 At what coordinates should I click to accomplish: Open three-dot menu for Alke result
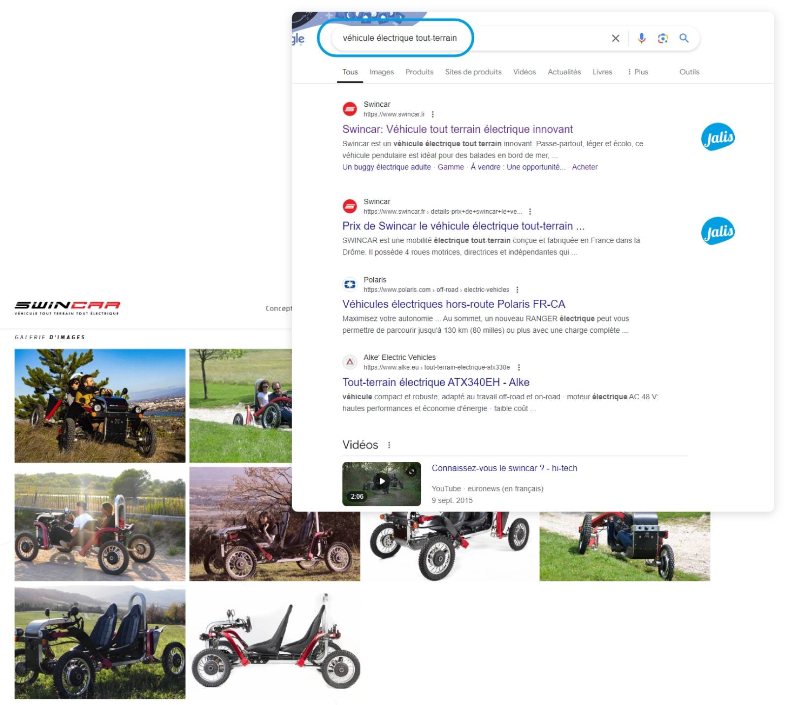519,367
